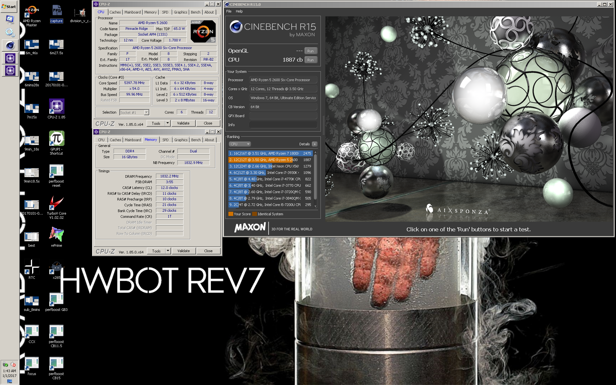Screen dimensions: 616x385
Task: Click Validate in top CPU-Z window
Action: click(183, 123)
